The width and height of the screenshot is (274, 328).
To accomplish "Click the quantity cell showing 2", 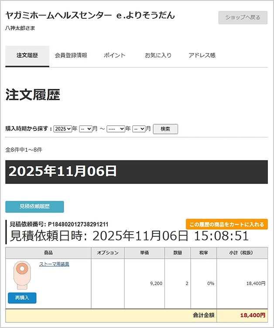I will [178, 283].
